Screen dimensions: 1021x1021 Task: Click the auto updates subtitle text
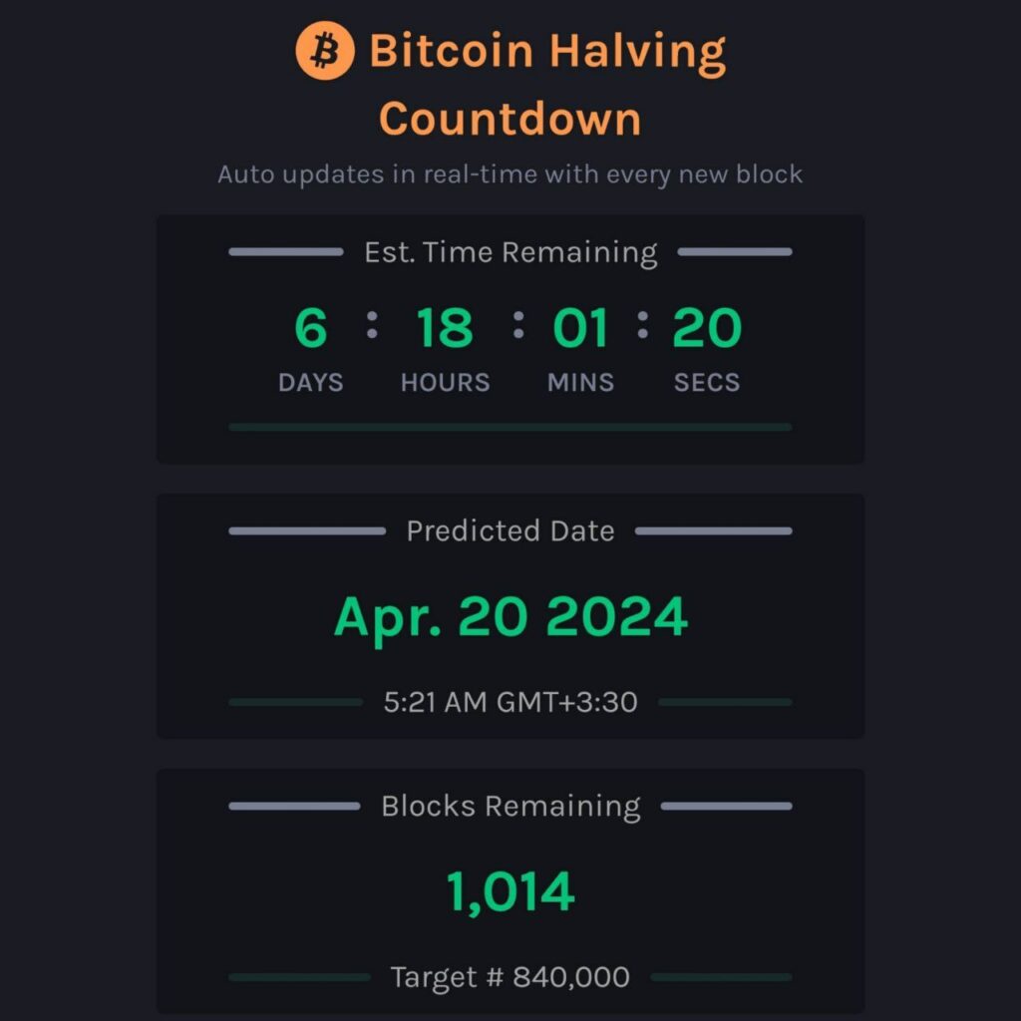coord(510,174)
